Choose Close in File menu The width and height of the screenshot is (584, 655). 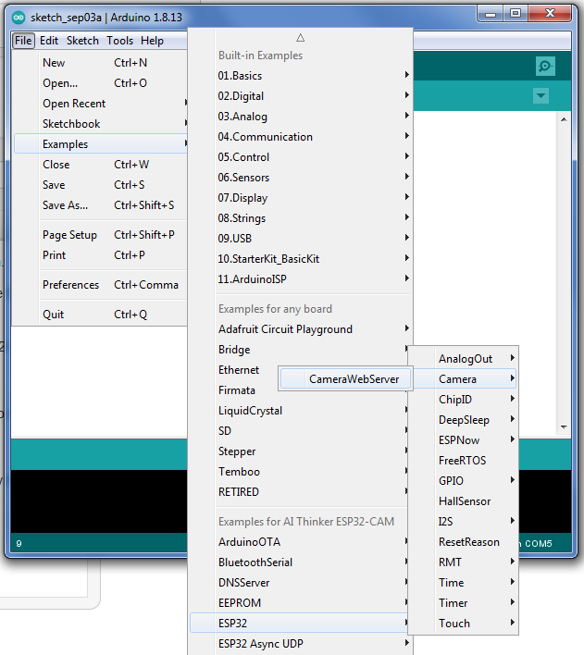tap(100, 165)
